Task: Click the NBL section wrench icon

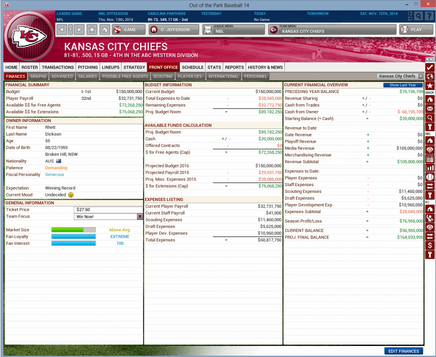Action: (x=430, y=195)
